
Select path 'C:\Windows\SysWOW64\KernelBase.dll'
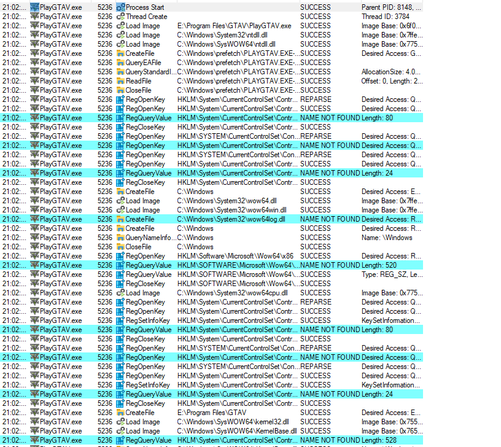pos(237,431)
